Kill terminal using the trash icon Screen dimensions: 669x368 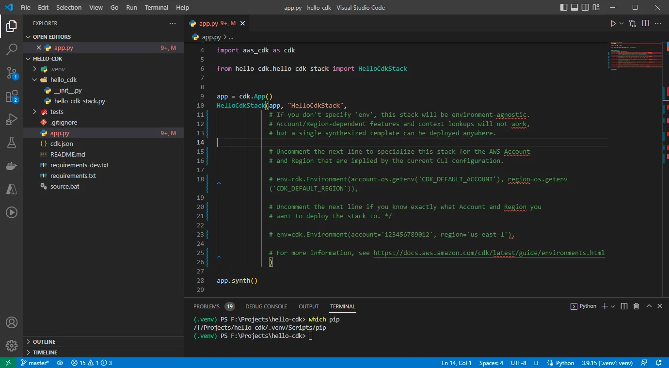pos(636,306)
